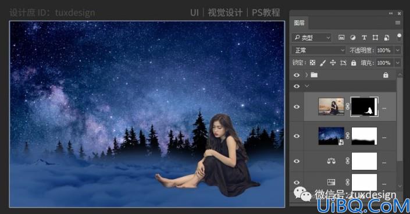Open the 不透明度 opacity slider arrow
410x214 pixels.
(398, 50)
